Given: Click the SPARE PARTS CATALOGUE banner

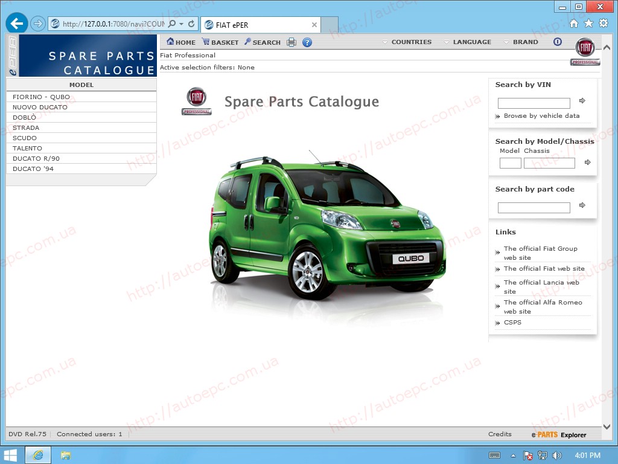Looking at the screenshot, I should tap(88, 56).
